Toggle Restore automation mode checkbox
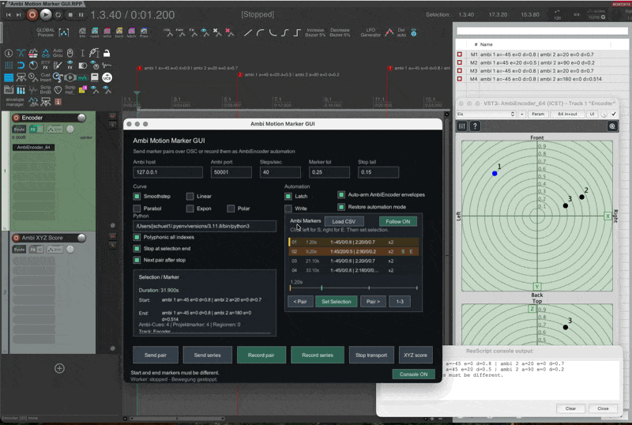This screenshot has height=425, width=632. [341, 207]
